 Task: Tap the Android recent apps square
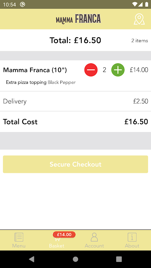point(119,259)
